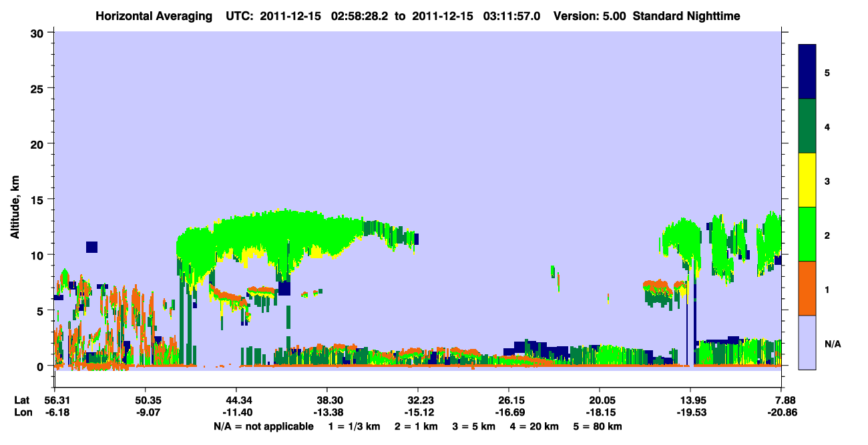Click latitude value 32.23

coord(418,400)
